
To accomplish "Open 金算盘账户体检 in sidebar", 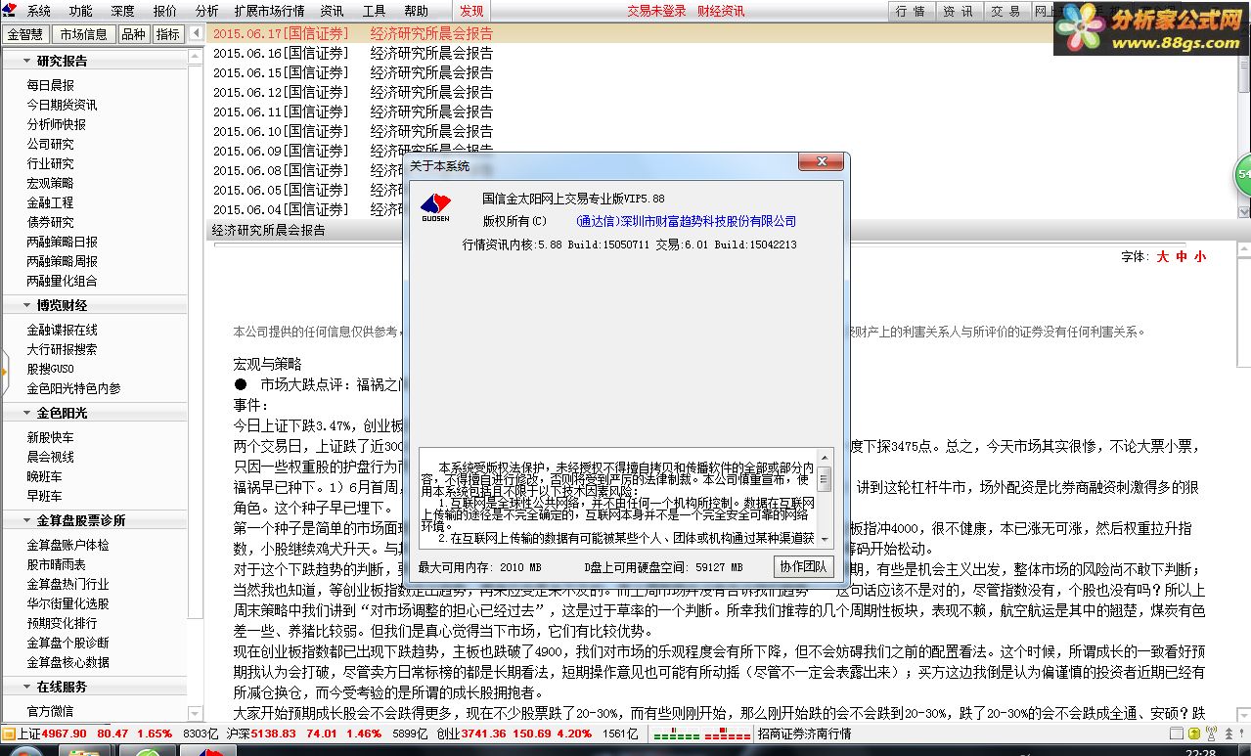I will tap(67, 545).
